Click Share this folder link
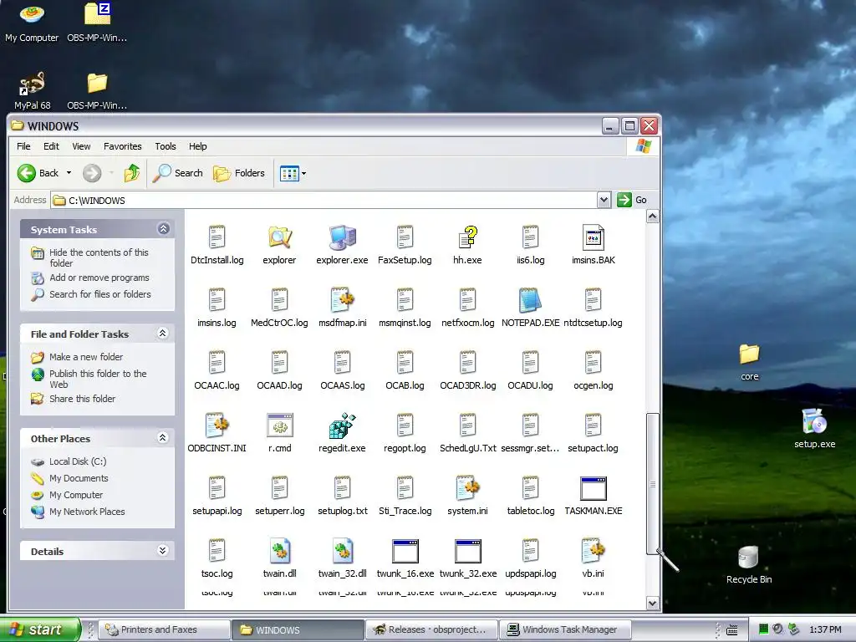 click(x=83, y=399)
